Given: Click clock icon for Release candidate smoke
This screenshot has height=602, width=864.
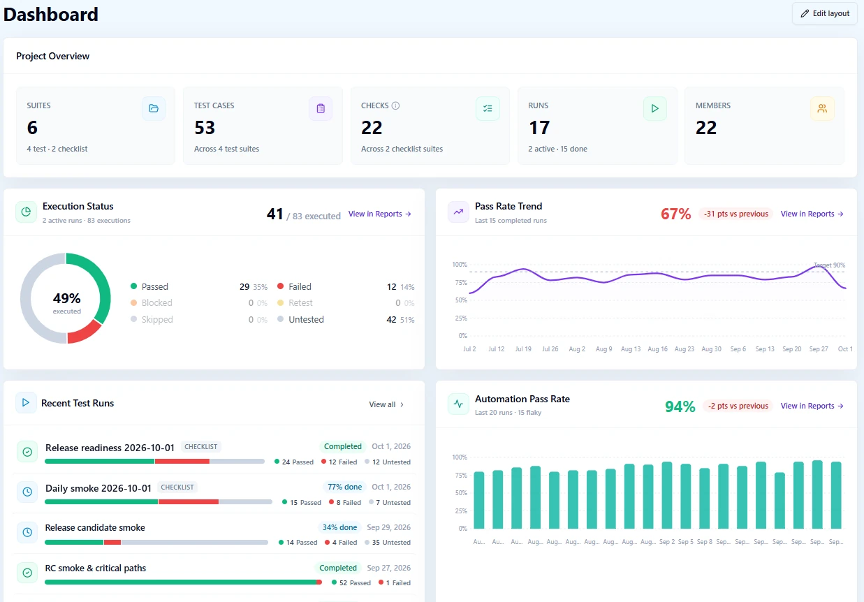Looking at the screenshot, I should [27, 532].
